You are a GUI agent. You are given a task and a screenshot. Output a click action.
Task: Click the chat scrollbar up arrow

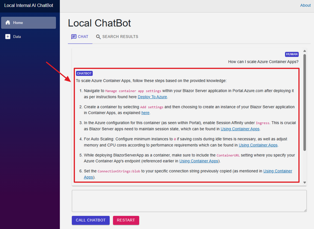click(x=304, y=51)
